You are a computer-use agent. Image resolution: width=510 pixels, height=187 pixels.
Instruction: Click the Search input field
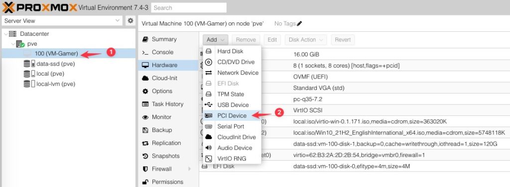click(x=189, y=7)
